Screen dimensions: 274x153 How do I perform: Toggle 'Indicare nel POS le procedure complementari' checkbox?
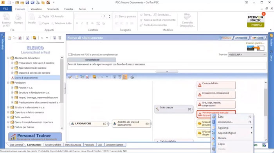pos(70,55)
